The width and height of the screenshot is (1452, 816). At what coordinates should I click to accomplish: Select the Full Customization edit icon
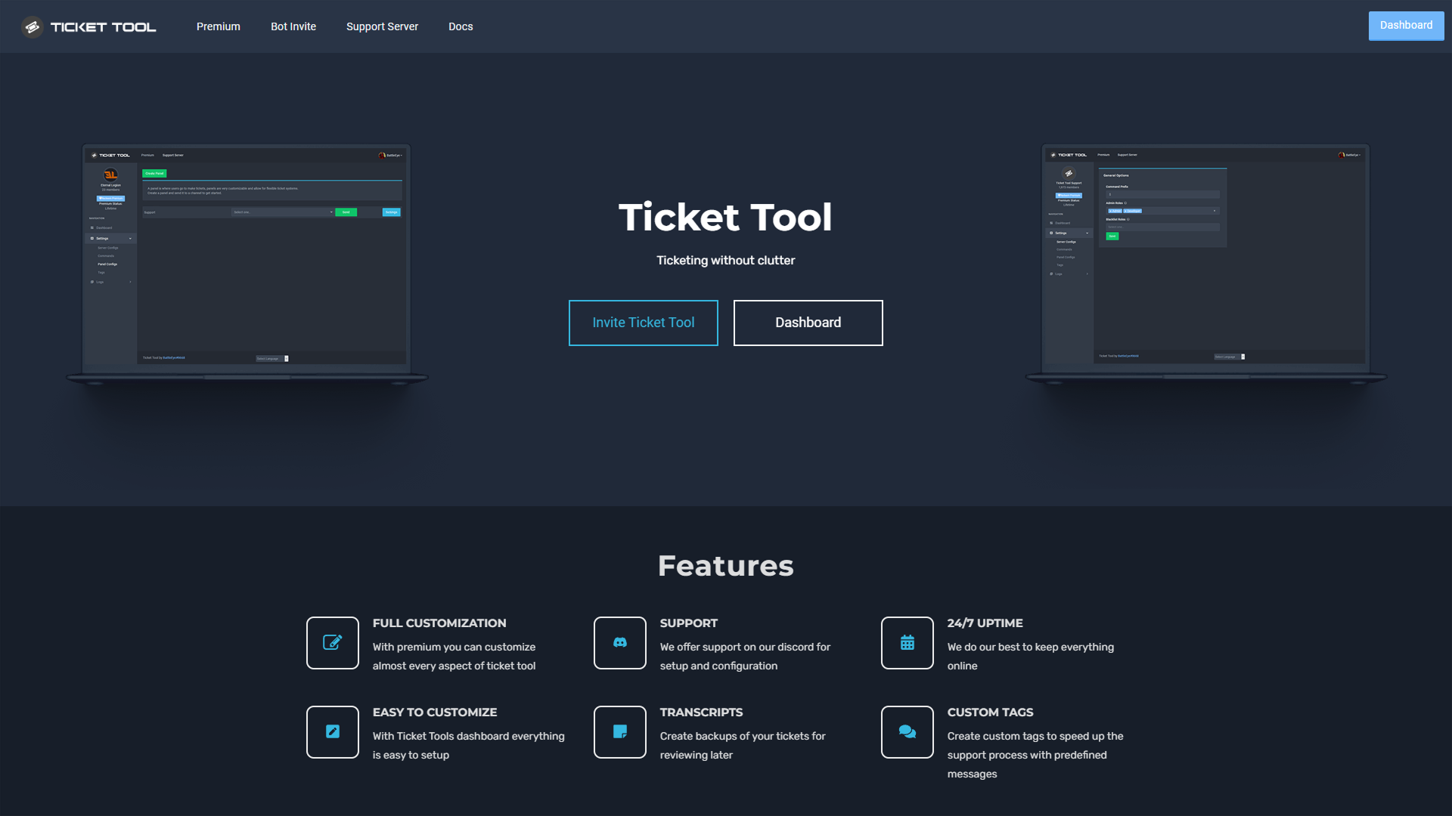332,642
